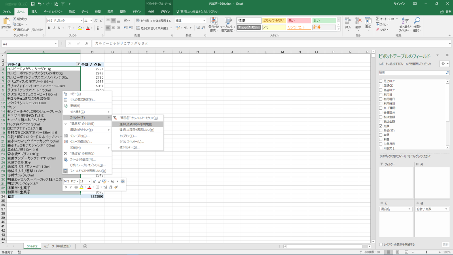Image resolution: width=453 pixels, height=255 pixels.
Task: Click the サインイン button
Action: point(400,4)
